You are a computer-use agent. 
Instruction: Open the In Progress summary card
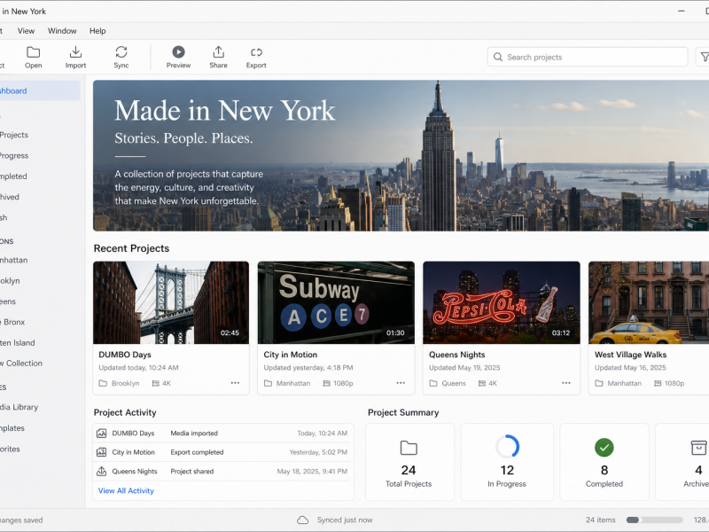[507, 462]
